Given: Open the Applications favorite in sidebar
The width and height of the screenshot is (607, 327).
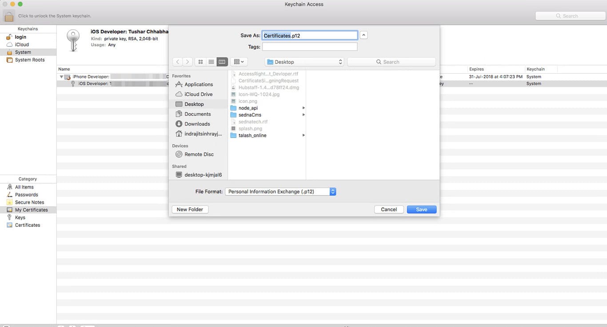Looking at the screenshot, I should [199, 84].
